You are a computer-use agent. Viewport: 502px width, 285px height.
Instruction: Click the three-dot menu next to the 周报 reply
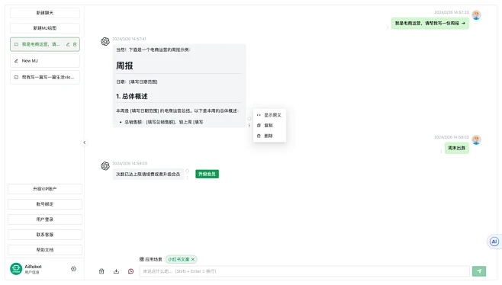coord(249,126)
